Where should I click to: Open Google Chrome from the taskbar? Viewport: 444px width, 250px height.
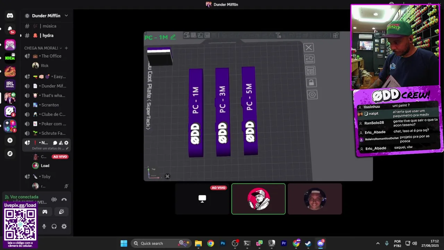211,243
